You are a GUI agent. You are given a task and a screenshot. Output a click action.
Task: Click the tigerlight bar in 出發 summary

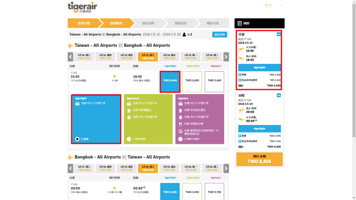click(x=259, y=68)
